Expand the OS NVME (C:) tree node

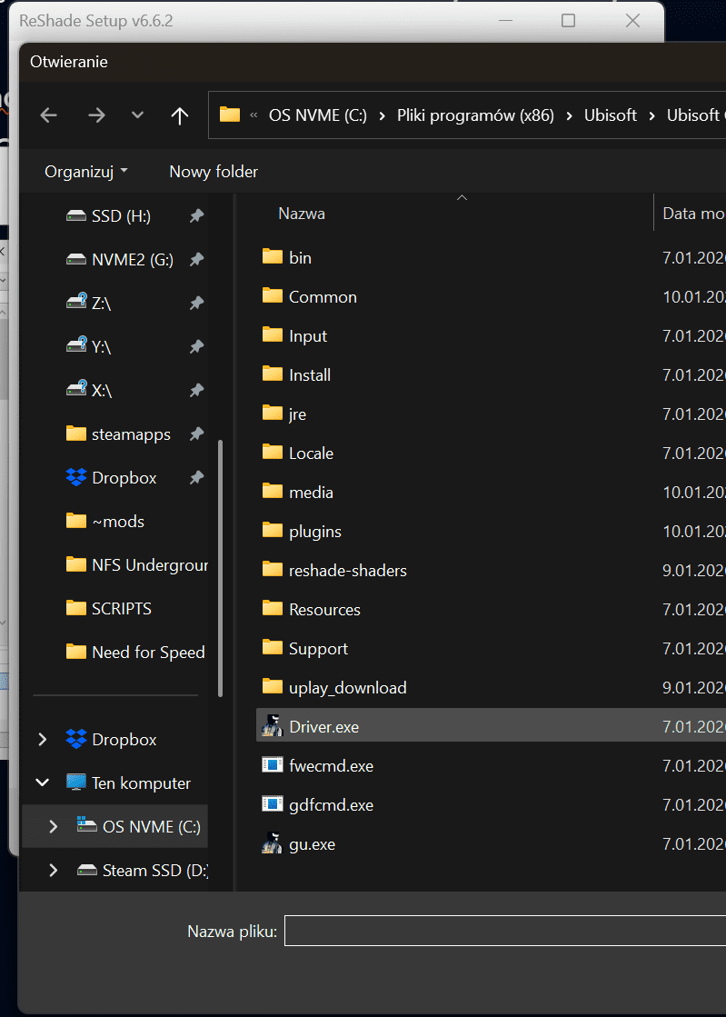click(x=54, y=827)
